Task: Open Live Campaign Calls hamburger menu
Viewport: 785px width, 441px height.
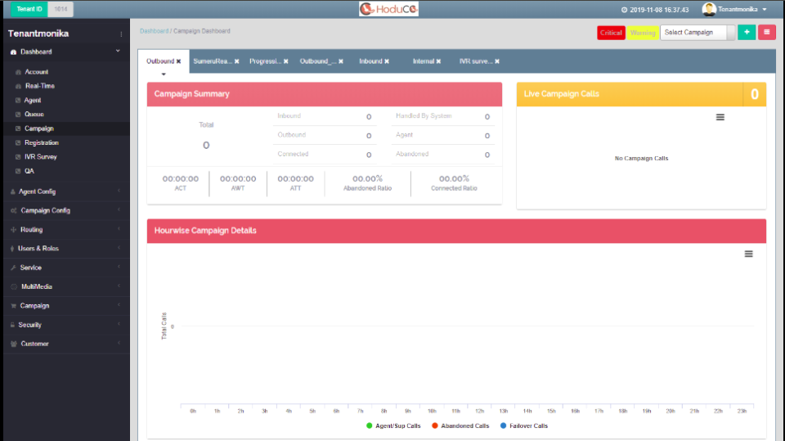Action: click(720, 117)
